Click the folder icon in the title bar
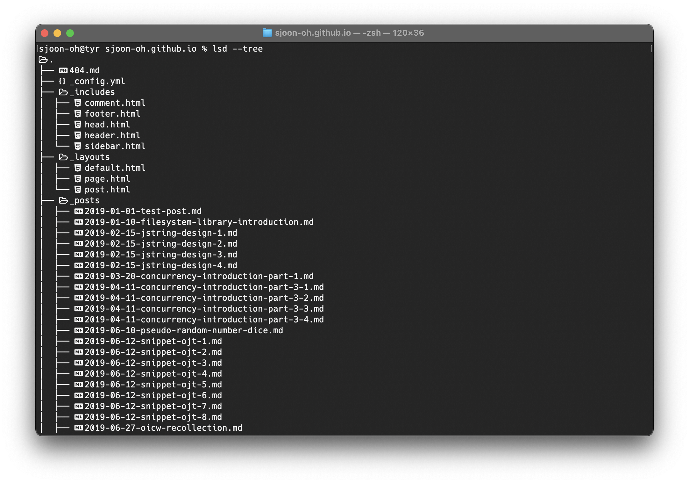Image resolution: width=689 pixels, height=483 pixels. pos(267,33)
